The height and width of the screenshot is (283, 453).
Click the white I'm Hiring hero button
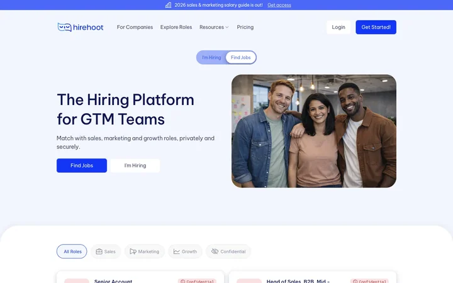pos(135,165)
